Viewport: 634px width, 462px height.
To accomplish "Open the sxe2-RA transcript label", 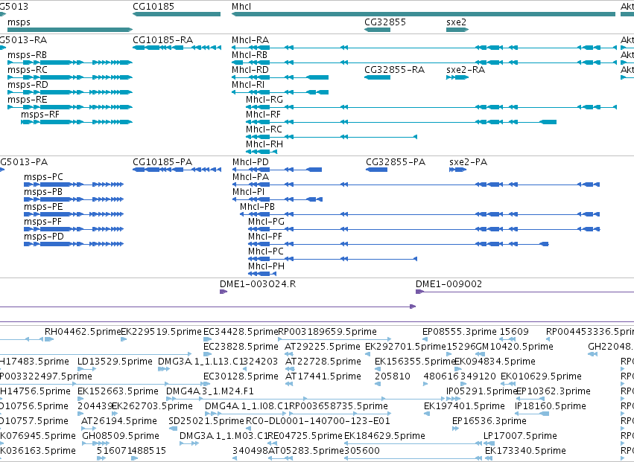I will 466,69.
